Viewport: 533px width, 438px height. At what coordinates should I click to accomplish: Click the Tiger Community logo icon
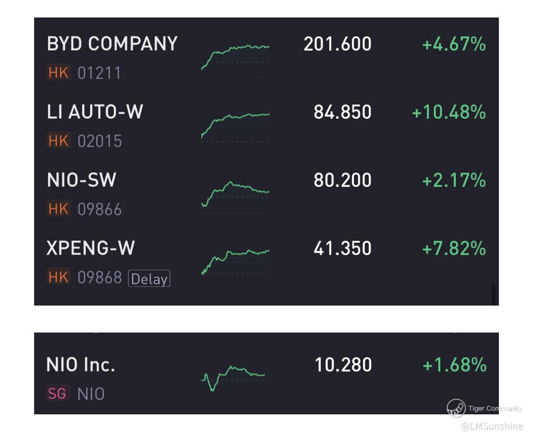pos(455,408)
